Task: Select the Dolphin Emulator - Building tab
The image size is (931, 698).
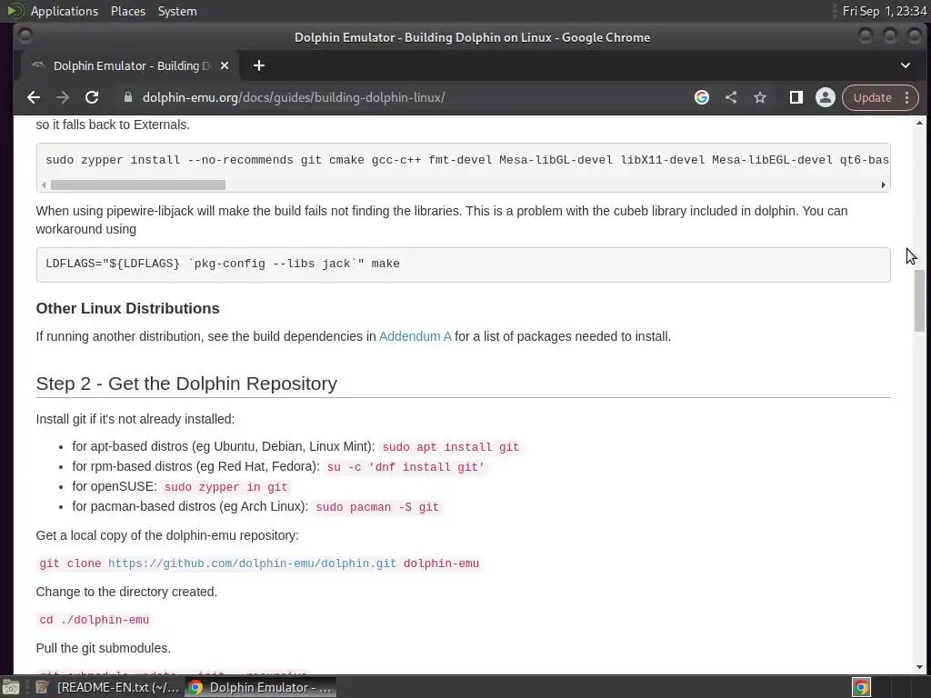Action: [x=129, y=65]
